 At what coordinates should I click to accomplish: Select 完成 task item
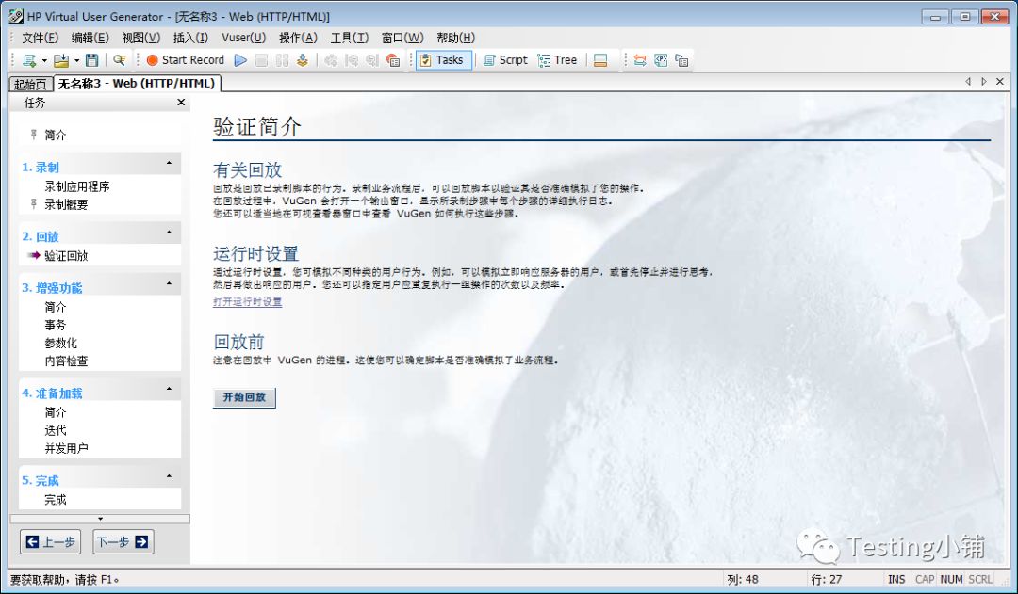[56, 500]
